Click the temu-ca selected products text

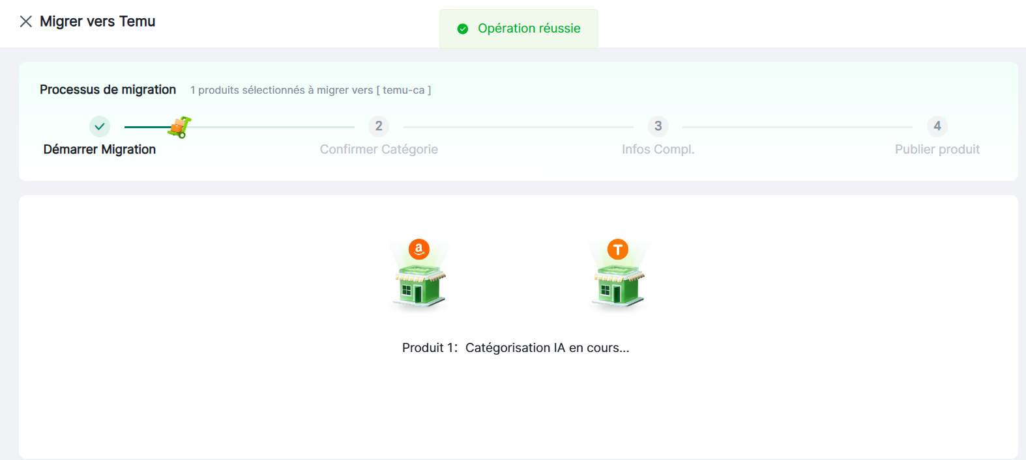310,90
